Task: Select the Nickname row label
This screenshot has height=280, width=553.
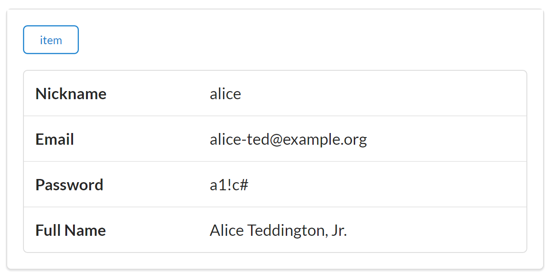Action: pos(71,94)
